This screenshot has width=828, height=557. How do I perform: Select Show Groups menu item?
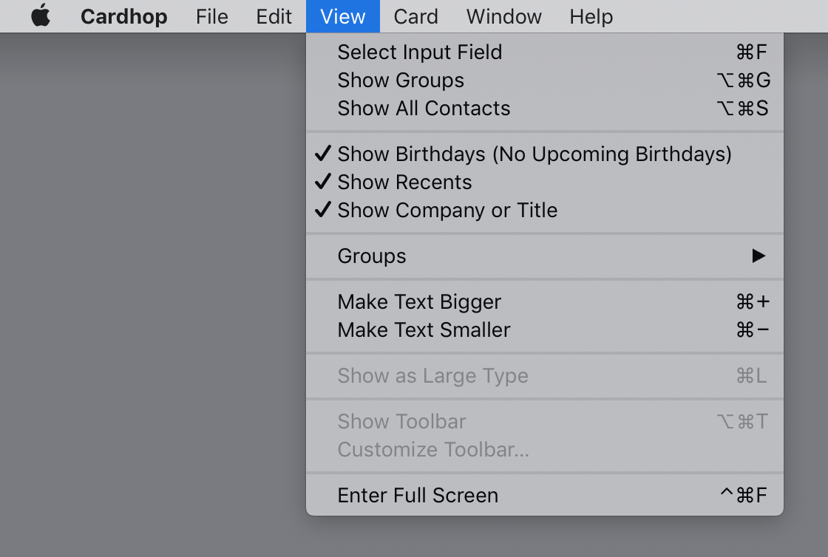point(544,81)
